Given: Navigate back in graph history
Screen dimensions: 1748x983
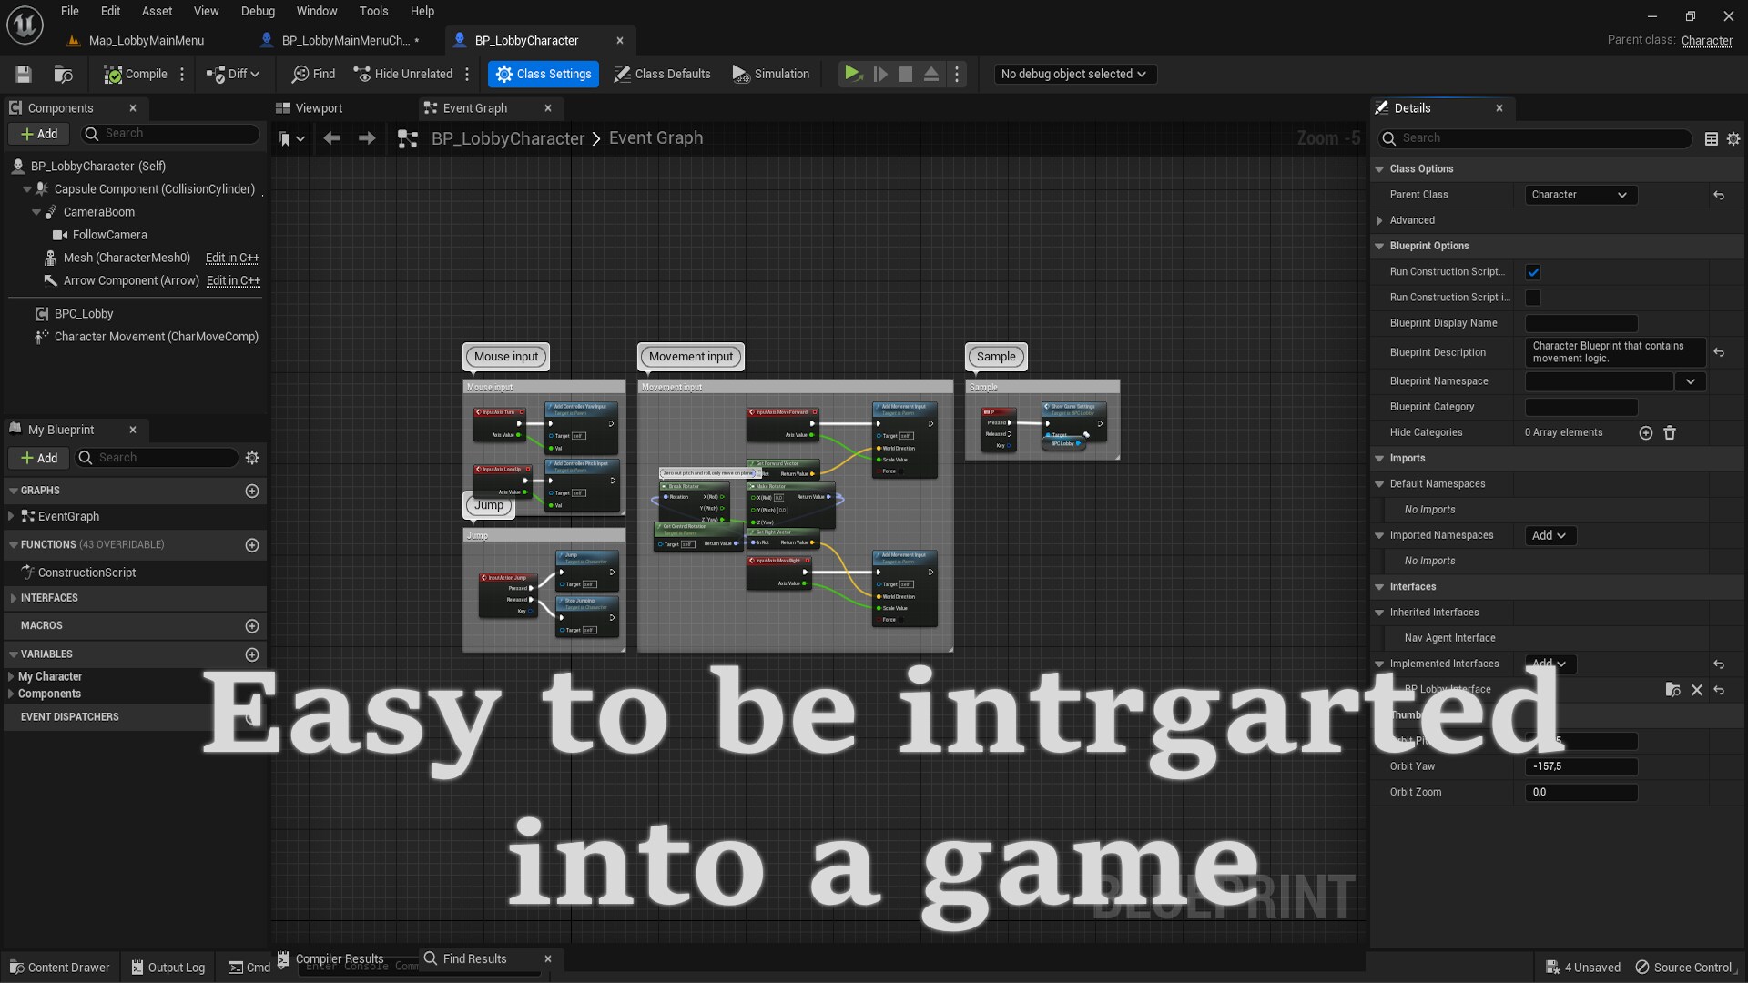Looking at the screenshot, I should click(331, 138).
